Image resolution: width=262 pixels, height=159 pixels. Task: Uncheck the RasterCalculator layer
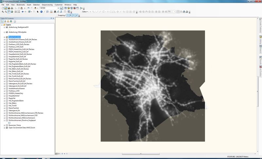7,37
